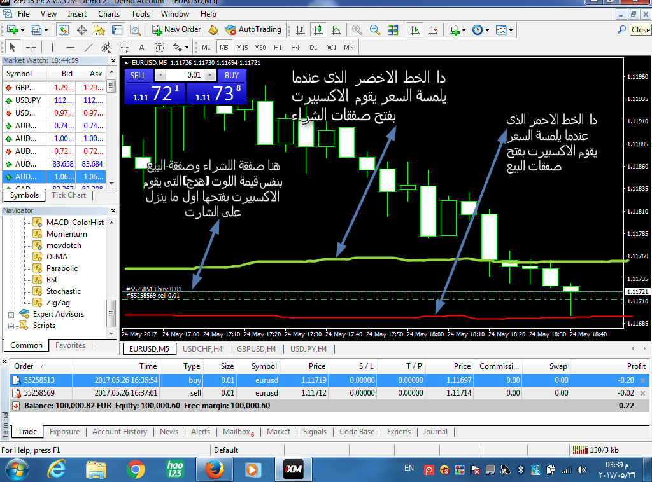Switch timeframe to M15
The image size is (652, 482).
click(242, 47)
